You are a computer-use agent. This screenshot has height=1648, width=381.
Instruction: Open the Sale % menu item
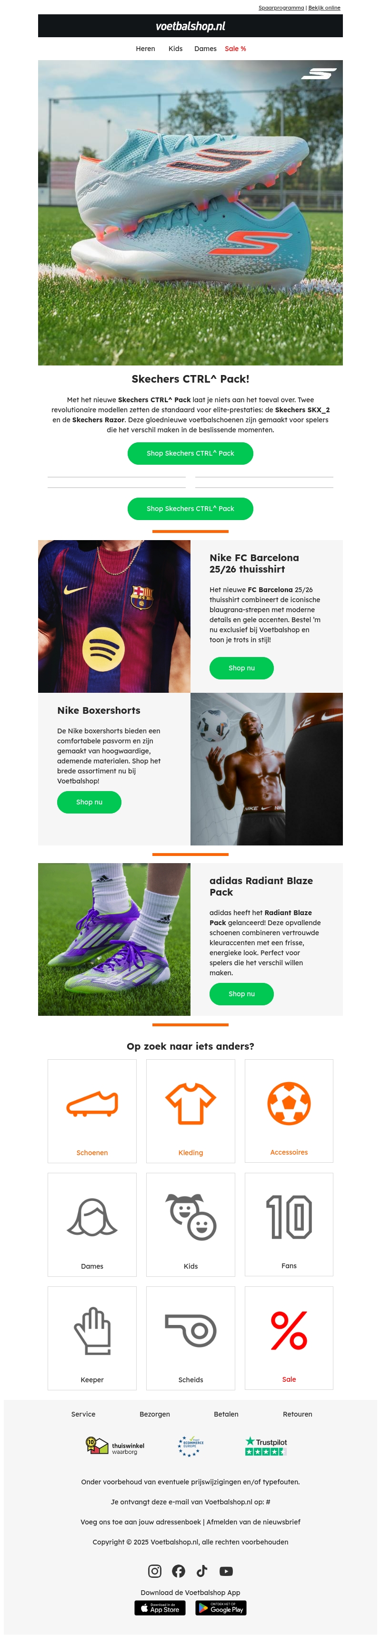(x=235, y=49)
